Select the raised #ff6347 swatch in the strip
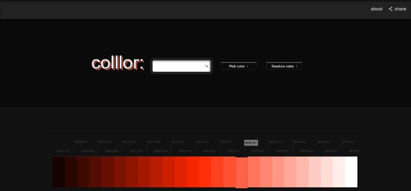Image resolution: width=411 pixels, height=191 pixels. click(x=242, y=173)
